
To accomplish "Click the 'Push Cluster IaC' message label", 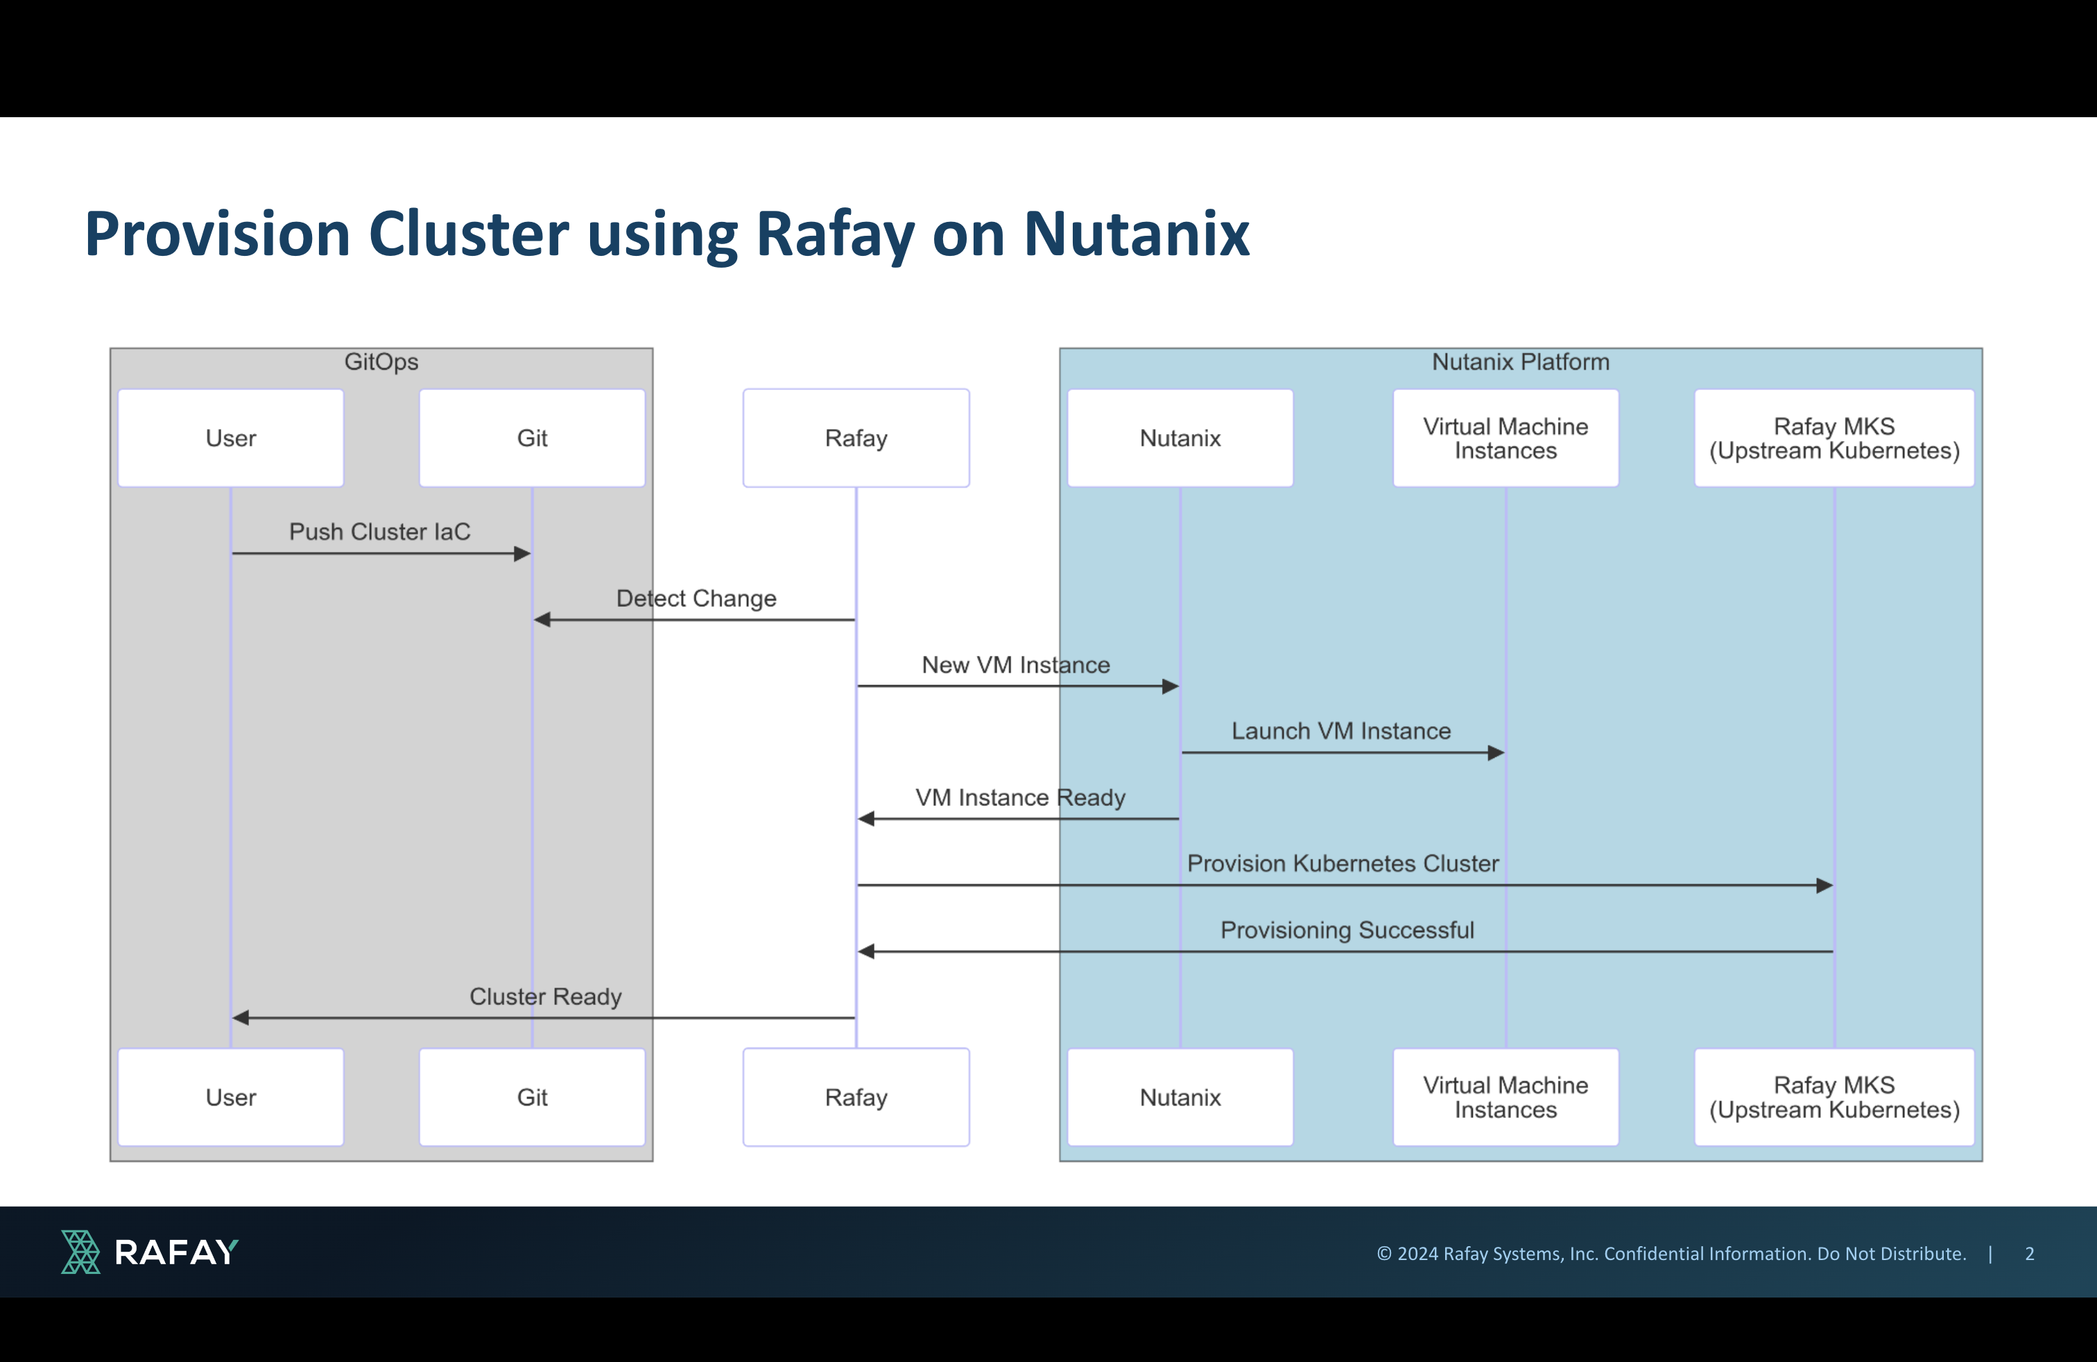I will click(380, 532).
